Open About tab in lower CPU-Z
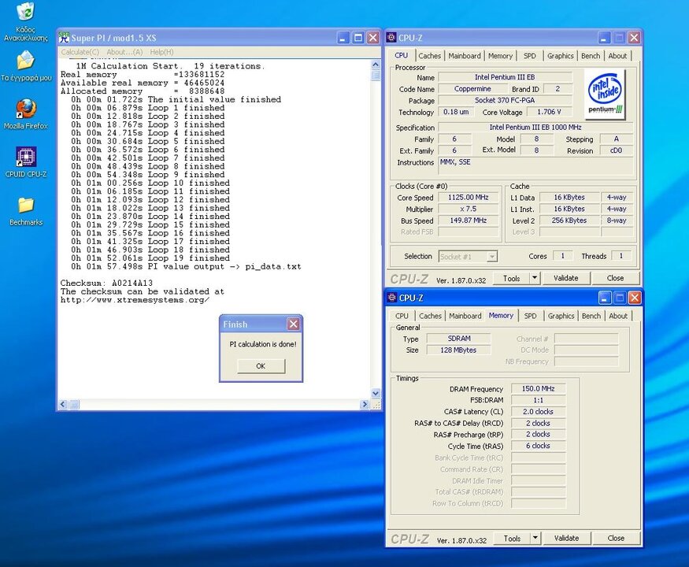689x567 pixels. [618, 316]
